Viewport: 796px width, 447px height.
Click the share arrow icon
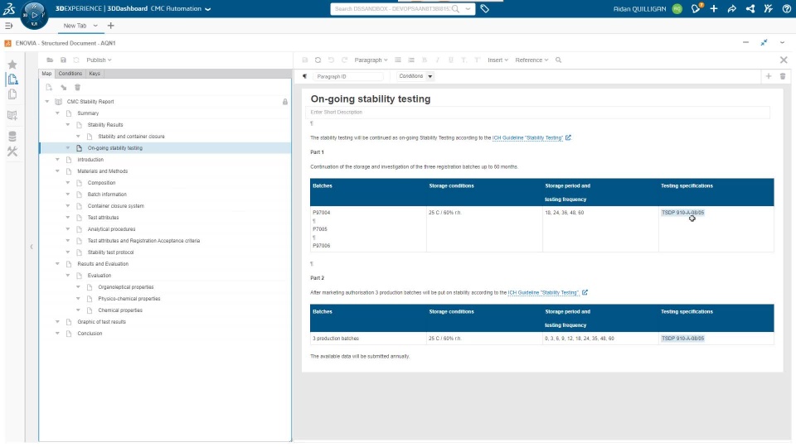click(732, 8)
